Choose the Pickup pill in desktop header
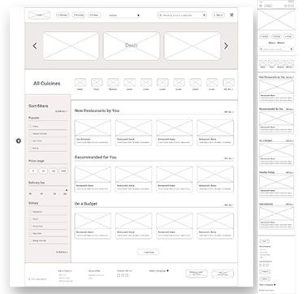Image resolution: width=306 pixels, height=294 pixels. [x=94, y=15]
